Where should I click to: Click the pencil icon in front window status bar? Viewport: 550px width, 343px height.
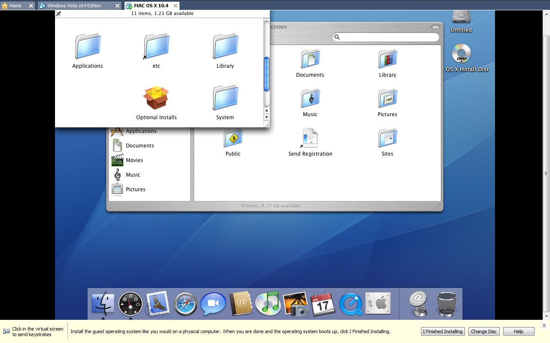pyautogui.click(x=59, y=13)
